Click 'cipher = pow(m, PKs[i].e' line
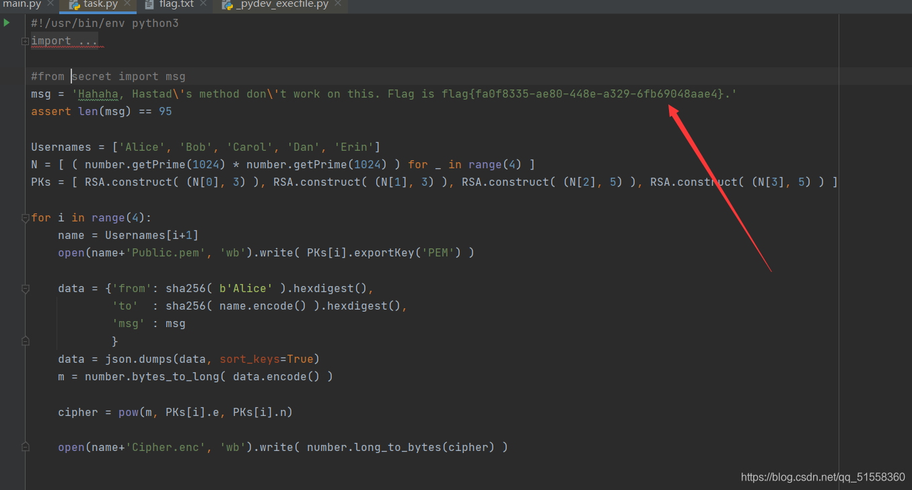The image size is (912, 490). click(x=176, y=413)
